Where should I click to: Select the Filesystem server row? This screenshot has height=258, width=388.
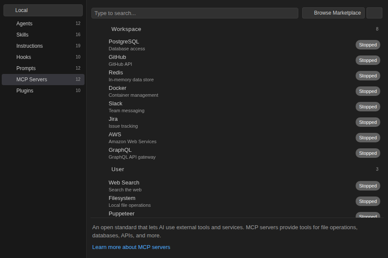coord(237,202)
